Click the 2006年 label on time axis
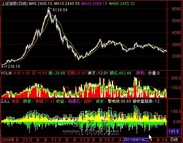The image size is (183, 143). point(8,140)
